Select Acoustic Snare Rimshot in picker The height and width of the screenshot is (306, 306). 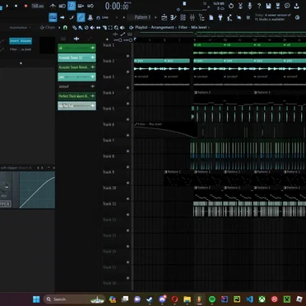[x=76, y=67]
